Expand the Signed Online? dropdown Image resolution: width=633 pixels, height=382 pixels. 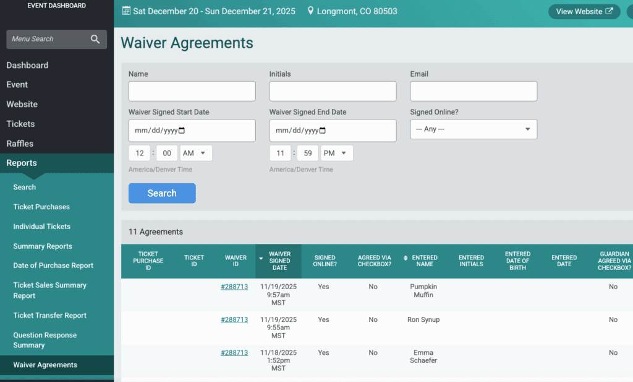tap(474, 129)
